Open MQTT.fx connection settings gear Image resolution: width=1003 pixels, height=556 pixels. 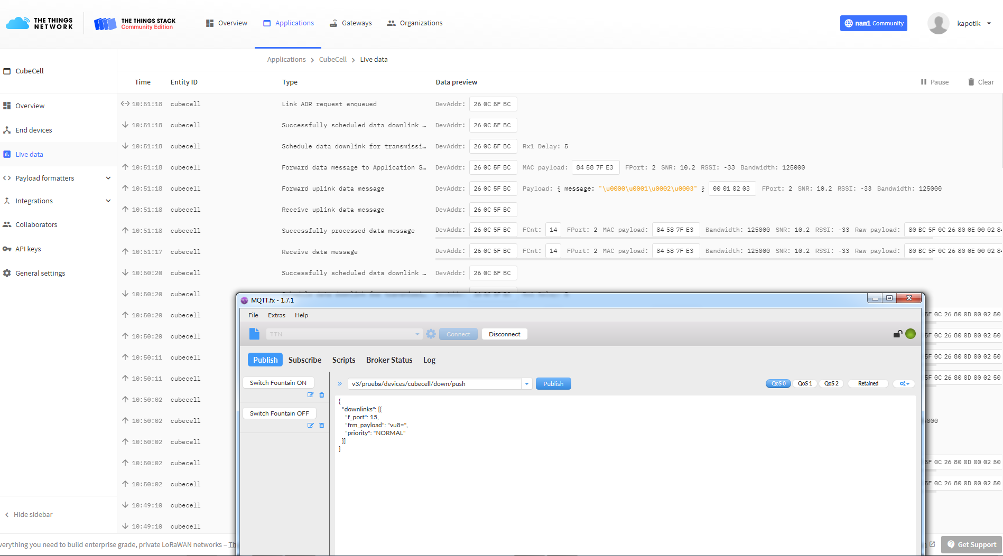tap(431, 334)
